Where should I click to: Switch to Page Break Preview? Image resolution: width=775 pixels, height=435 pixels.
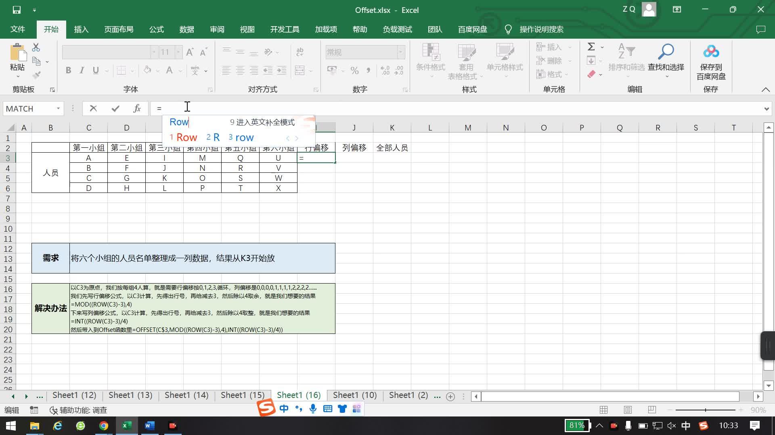652,410
